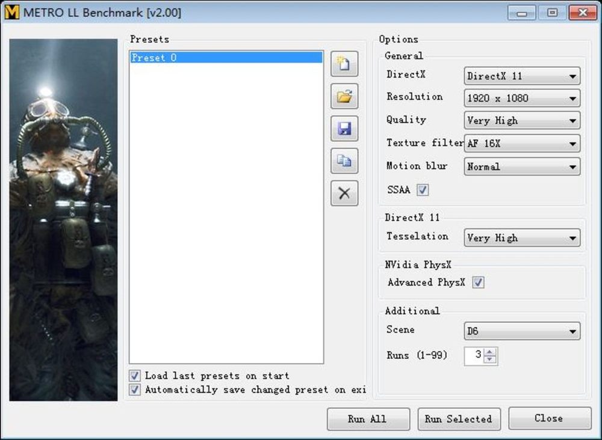Decrease Runs count with the down arrow

coord(489,360)
